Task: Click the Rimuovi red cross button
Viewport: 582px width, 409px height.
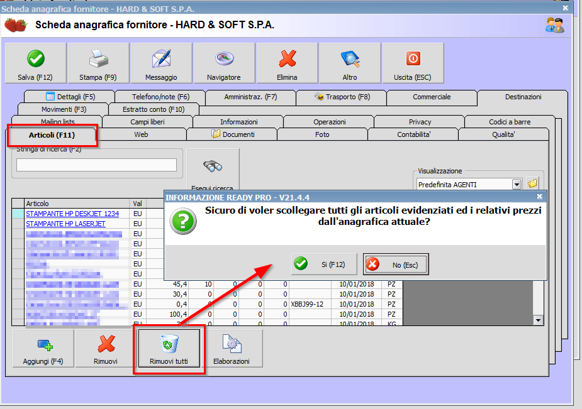Action: click(106, 349)
